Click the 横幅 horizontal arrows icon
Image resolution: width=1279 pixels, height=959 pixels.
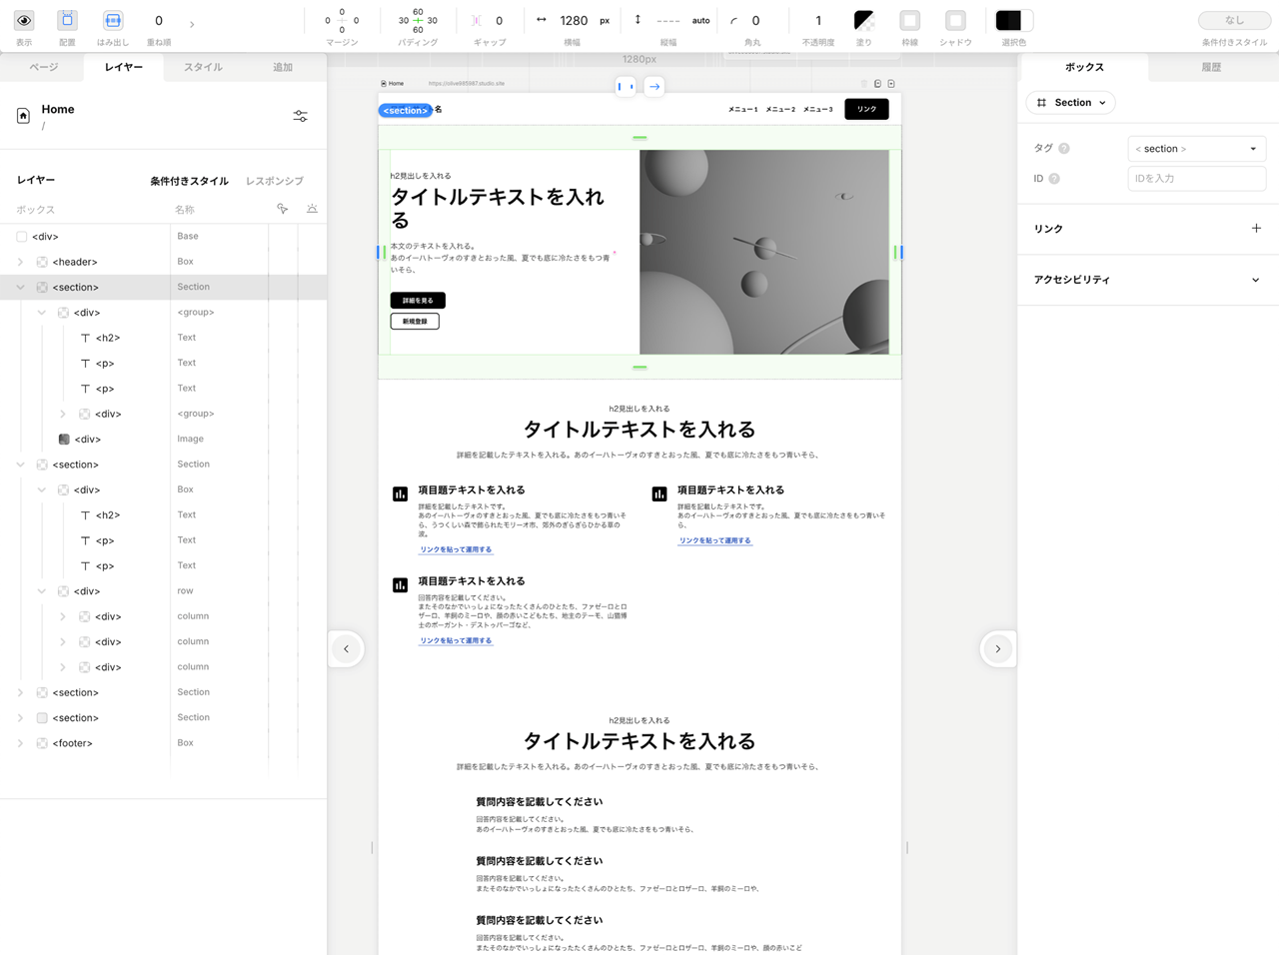542,19
